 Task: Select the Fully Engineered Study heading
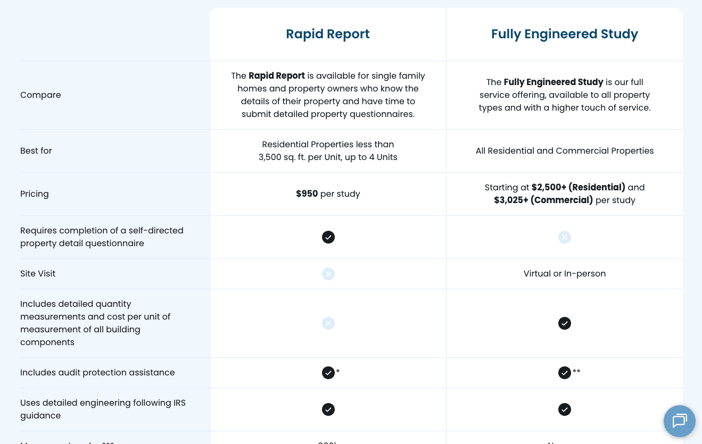point(564,34)
